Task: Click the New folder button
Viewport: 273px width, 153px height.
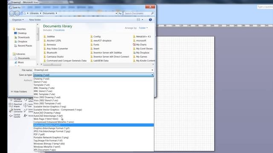Action: pos(35,20)
